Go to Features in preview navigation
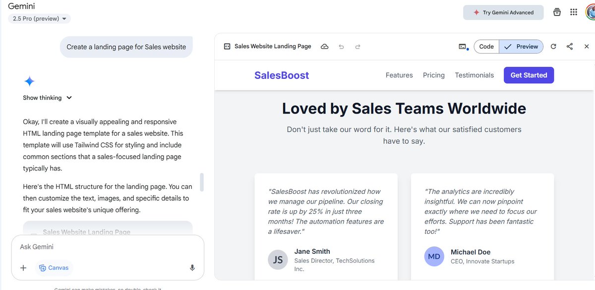This screenshot has height=290, width=595. coord(399,75)
